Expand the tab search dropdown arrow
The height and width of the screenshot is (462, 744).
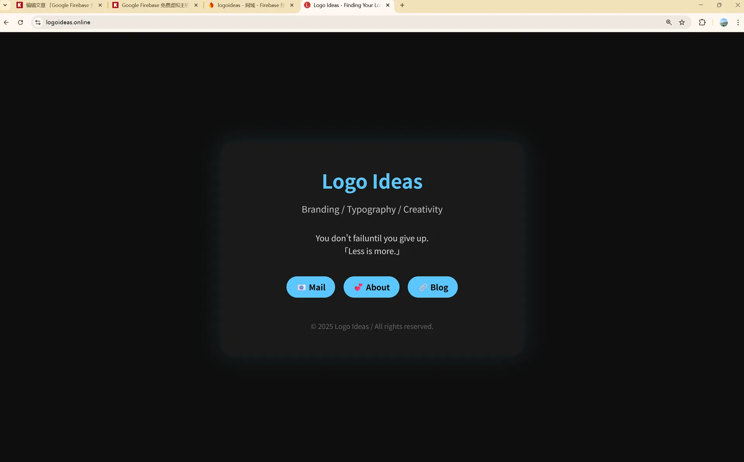coord(5,5)
